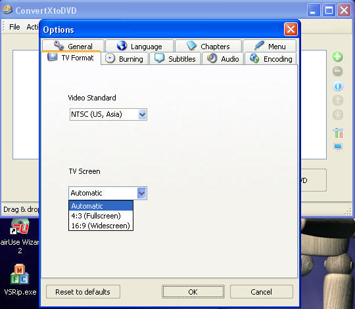Open the Video Standard dropdown arrow
Image resolution: width=355 pixels, height=309 pixels.
click(x=142, y=115)
